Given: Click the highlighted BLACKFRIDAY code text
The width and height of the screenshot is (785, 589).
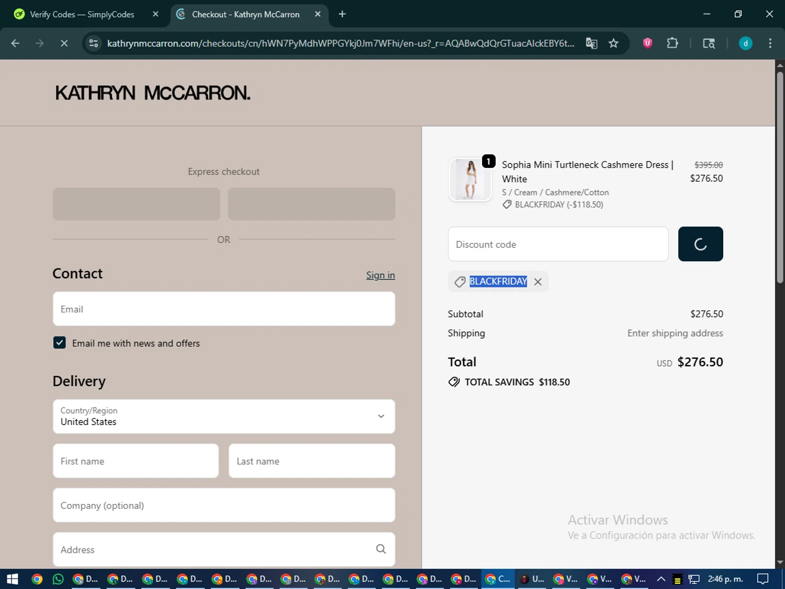Looking at the screenshot, I should (x=498, y=281).
